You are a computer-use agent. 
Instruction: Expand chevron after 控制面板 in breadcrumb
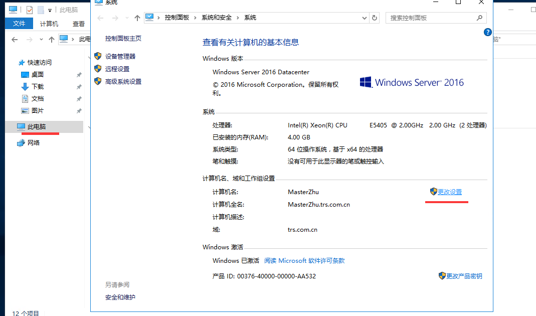(196, 18)
